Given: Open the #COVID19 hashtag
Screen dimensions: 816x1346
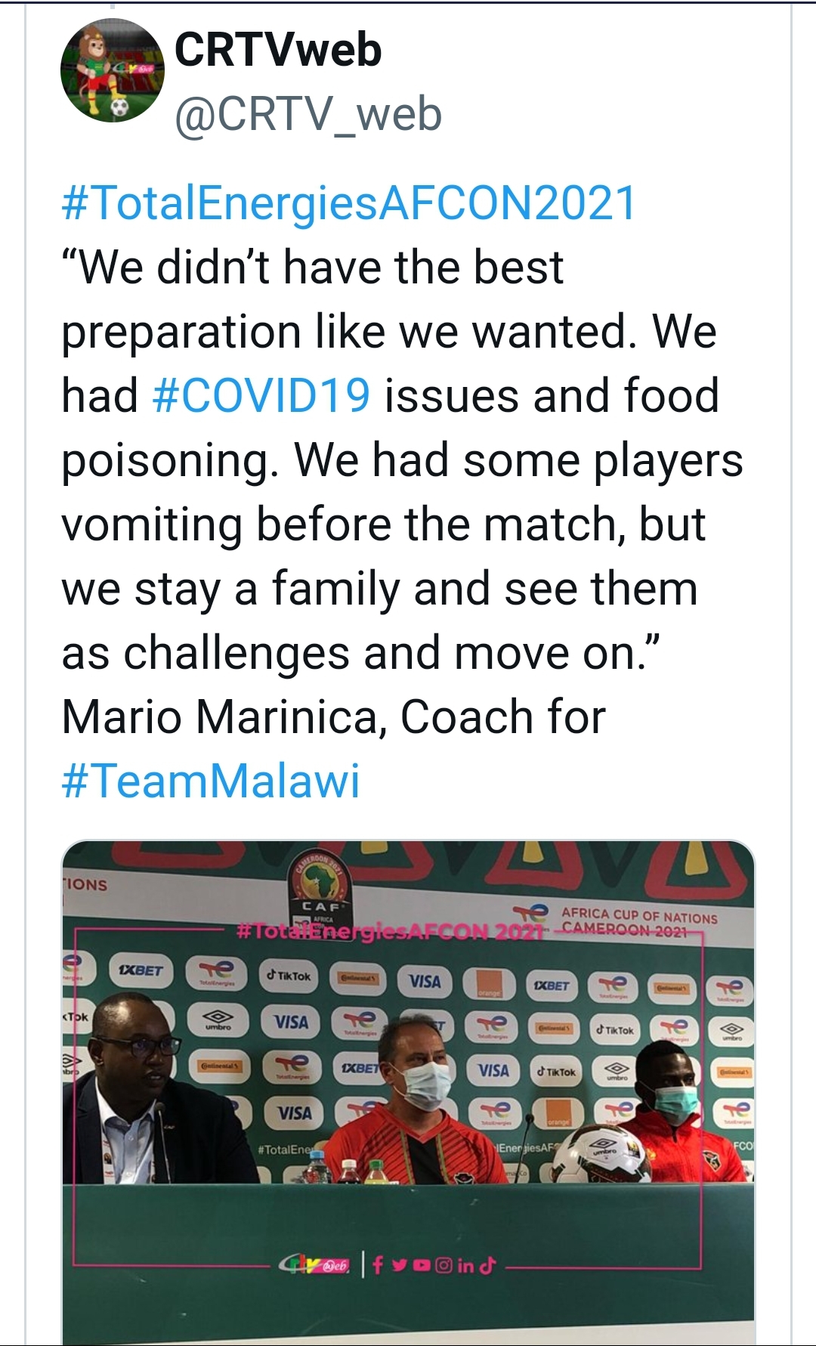Looking at the screenshot, I should point(261,396).
